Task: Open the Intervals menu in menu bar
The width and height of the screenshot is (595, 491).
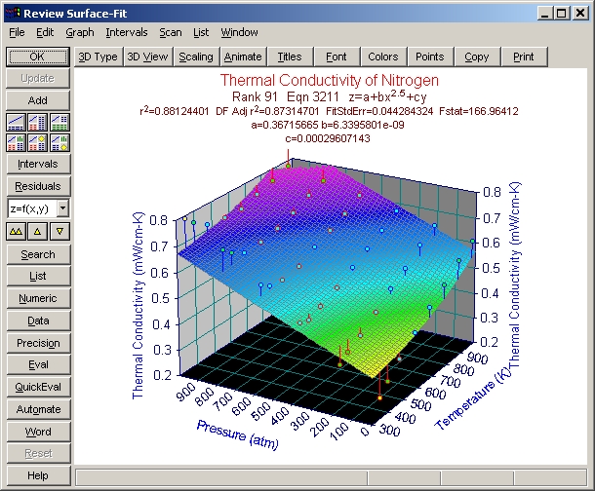Action: coord(127,32)
